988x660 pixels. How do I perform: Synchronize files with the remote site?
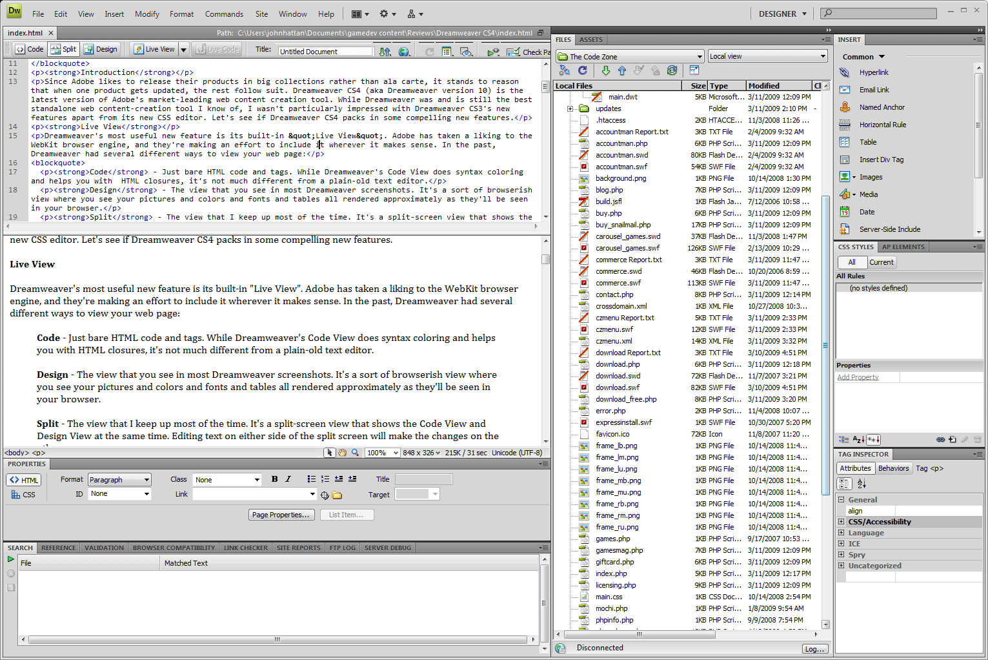coord(672,70)
